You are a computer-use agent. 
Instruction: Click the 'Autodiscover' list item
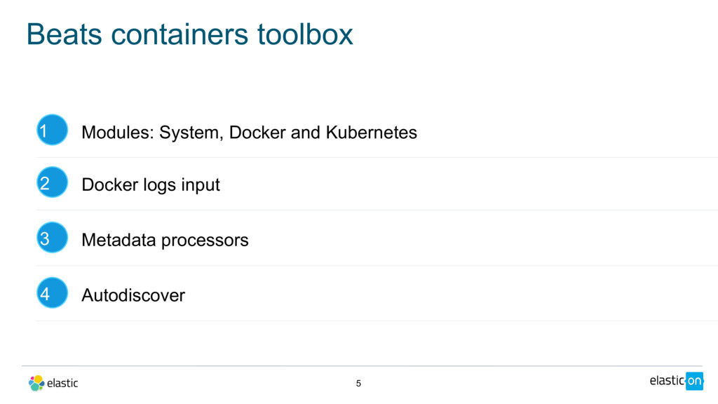pos(133,295)
